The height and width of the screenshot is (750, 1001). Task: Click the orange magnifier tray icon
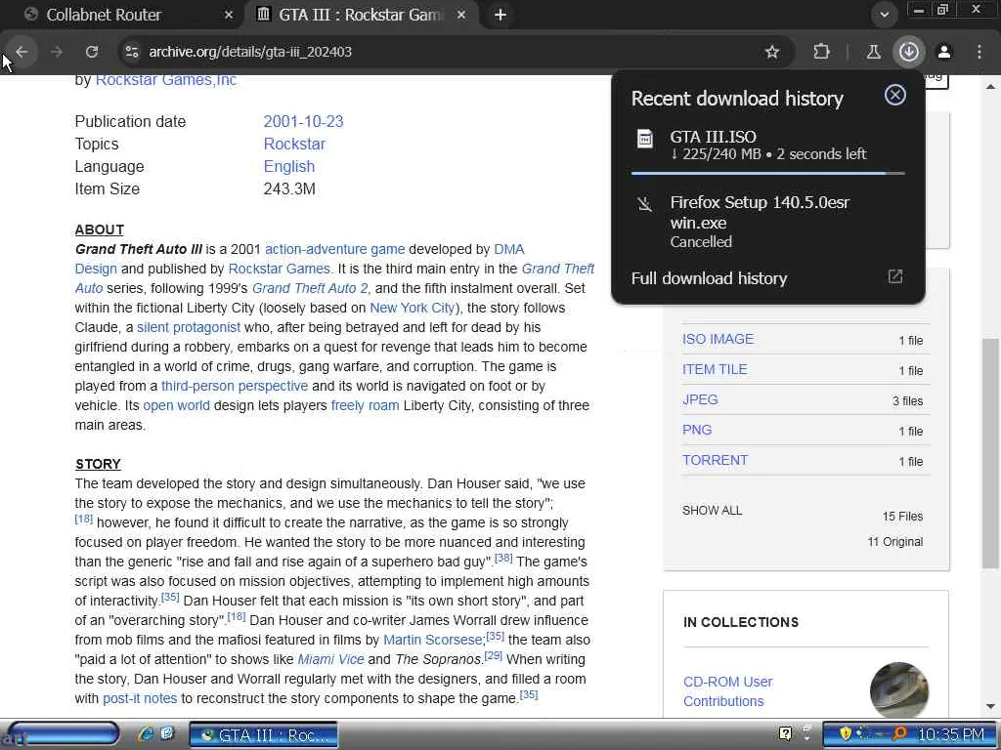click(899, 733)
